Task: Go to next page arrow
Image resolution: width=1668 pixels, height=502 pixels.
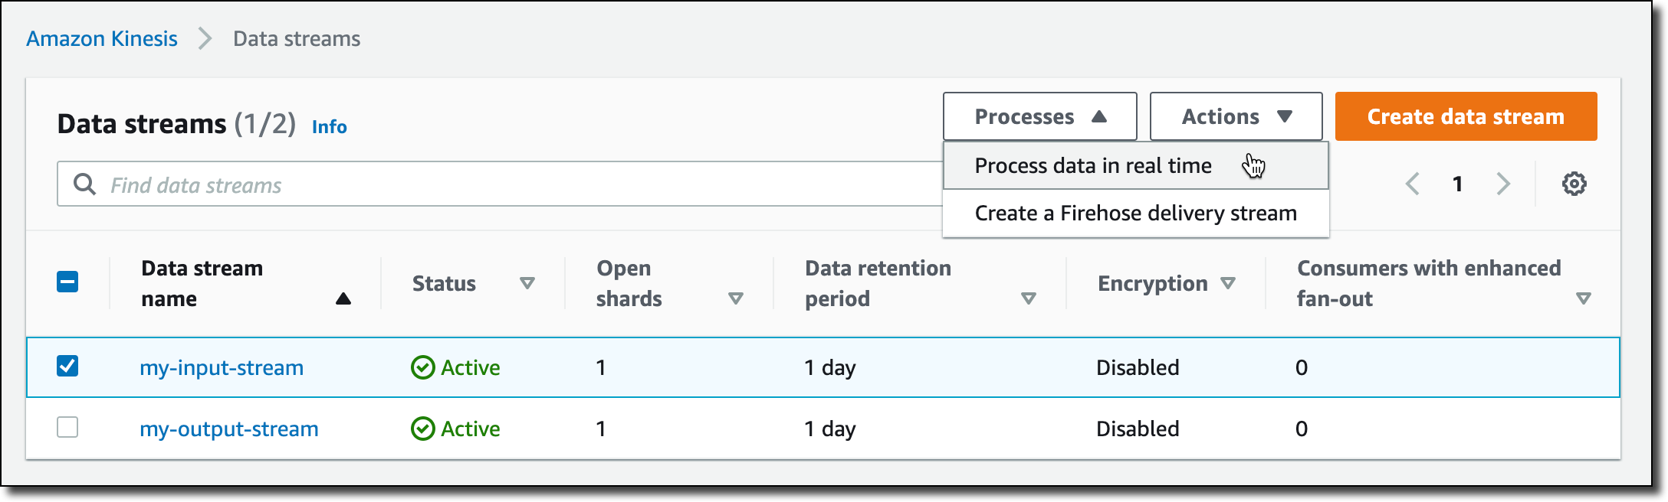Action: [1502, 184]
